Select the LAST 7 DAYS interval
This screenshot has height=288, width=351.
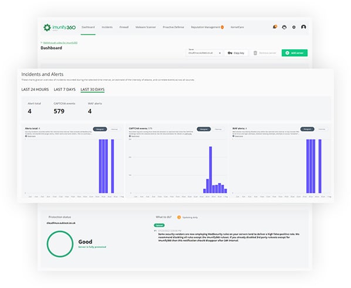pyautogui.click(x=65, y=90)
